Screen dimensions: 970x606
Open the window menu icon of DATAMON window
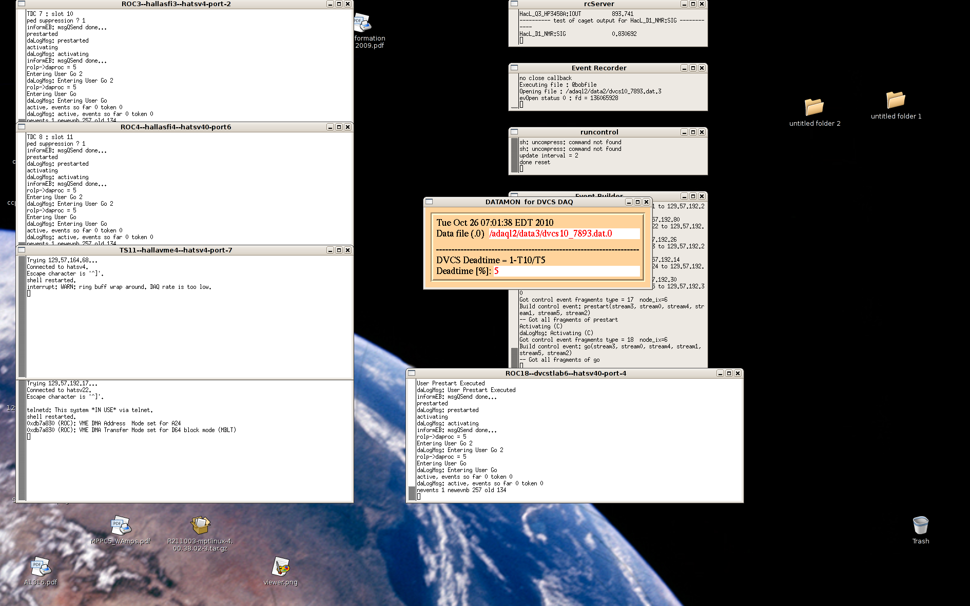point(429,202)
